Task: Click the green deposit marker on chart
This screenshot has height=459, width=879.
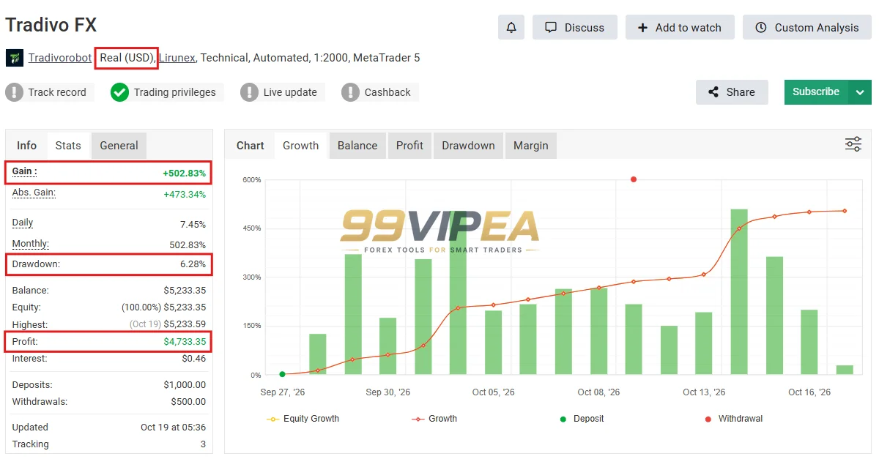Action: (x=282, y=374)
